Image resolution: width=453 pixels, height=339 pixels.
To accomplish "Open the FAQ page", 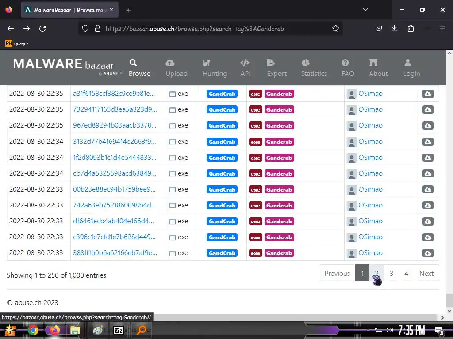I will click(348, 68).
